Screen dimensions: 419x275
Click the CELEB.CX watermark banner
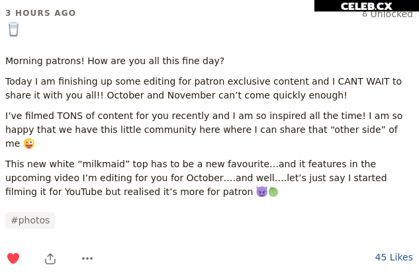(367, 5)
